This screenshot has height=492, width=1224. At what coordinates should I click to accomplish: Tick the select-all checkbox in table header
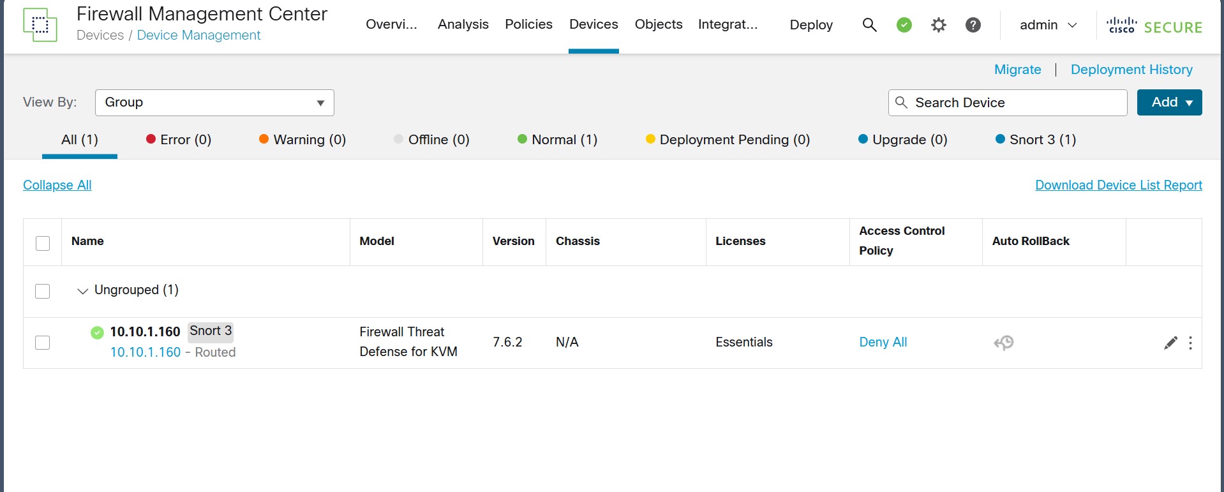coord(43,243)
